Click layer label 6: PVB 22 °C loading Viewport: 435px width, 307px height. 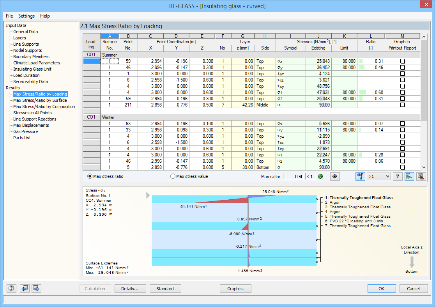(x=354, y=221)
